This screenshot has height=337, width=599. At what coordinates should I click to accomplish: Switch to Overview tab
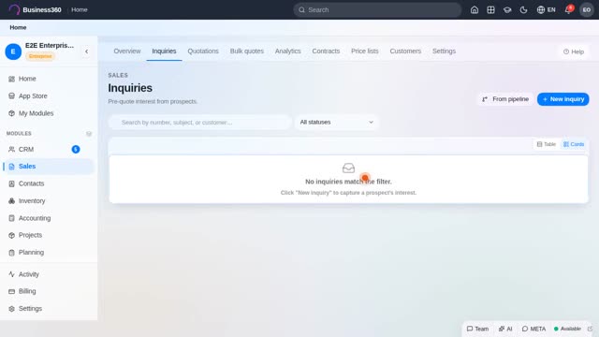[x=127, y=51]
